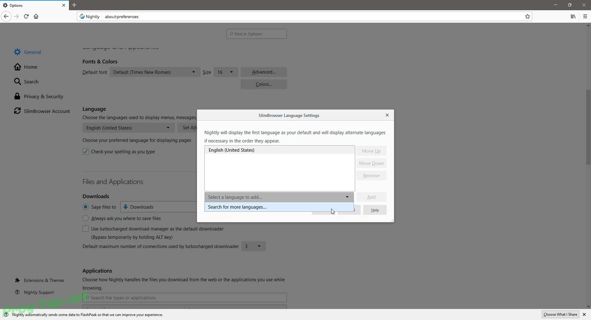
Task: Click the Nightly identity icon in address bar
Action: (89, 16)
